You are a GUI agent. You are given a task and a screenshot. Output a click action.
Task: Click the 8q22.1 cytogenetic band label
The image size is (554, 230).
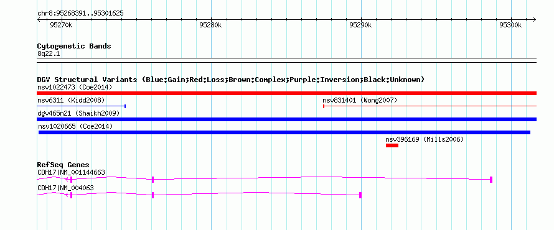(48, 53)
